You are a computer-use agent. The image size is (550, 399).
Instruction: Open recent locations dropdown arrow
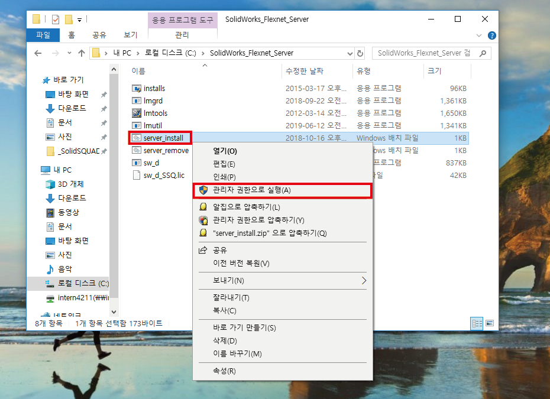tap(69, 53)
